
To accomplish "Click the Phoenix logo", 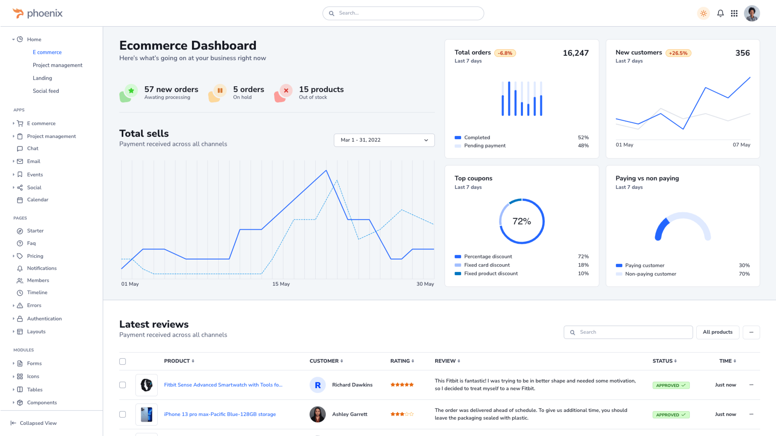I will click(x=37, y=13).
